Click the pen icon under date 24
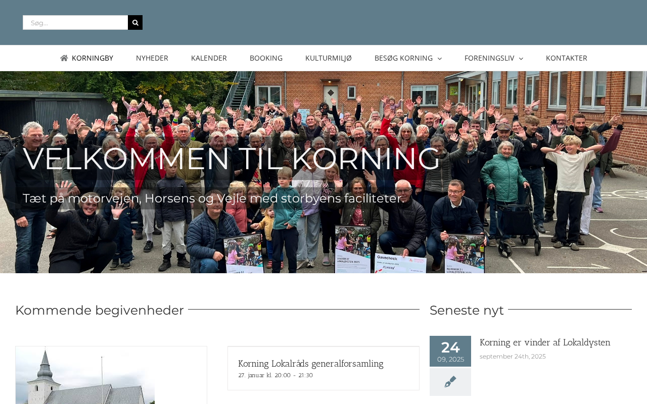The image size is (647, 404). pos(450,382)
